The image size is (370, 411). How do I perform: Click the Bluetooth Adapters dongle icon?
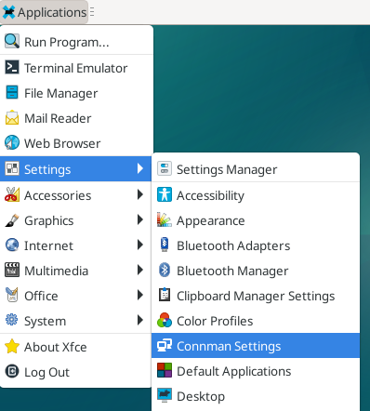pyautogui.click(x=165, y=245)
